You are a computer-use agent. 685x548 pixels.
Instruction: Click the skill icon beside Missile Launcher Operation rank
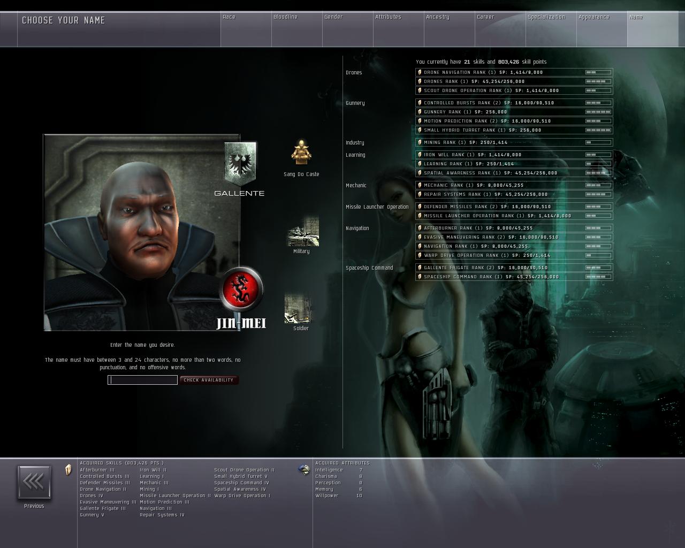point(420,216)
